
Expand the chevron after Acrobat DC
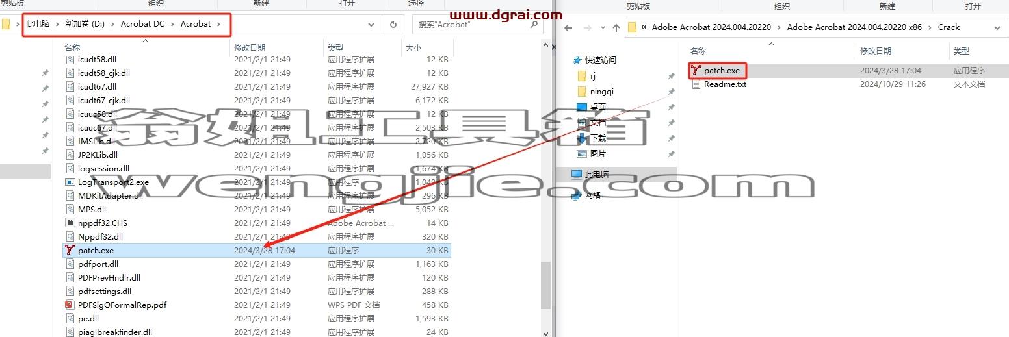172,24
